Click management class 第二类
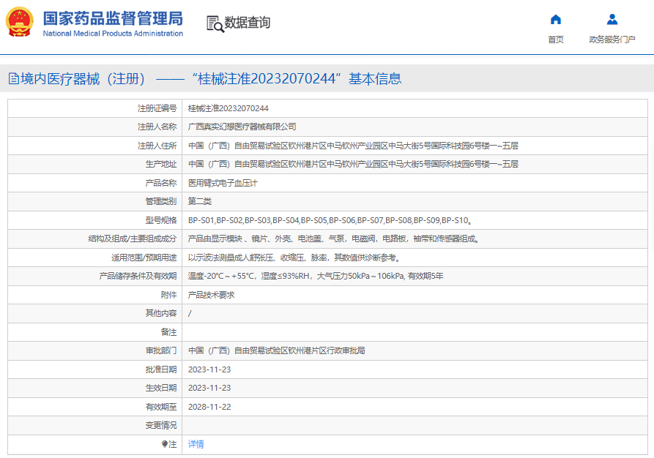The image size is (654, 458). tap(200, 201)
